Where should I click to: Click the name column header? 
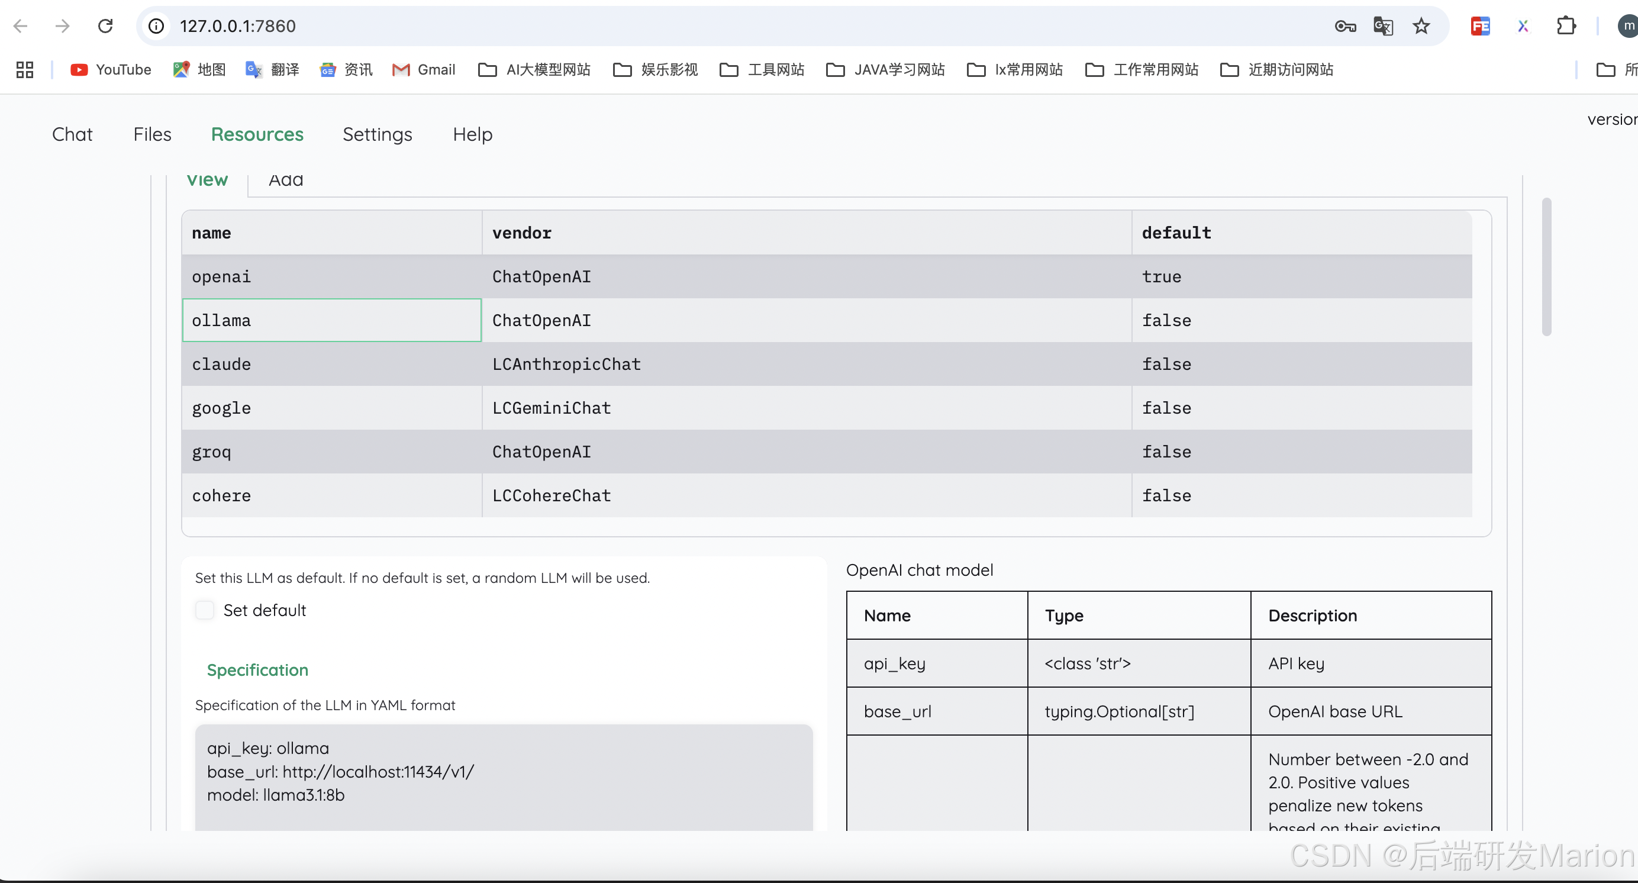[x=332, y=233]
